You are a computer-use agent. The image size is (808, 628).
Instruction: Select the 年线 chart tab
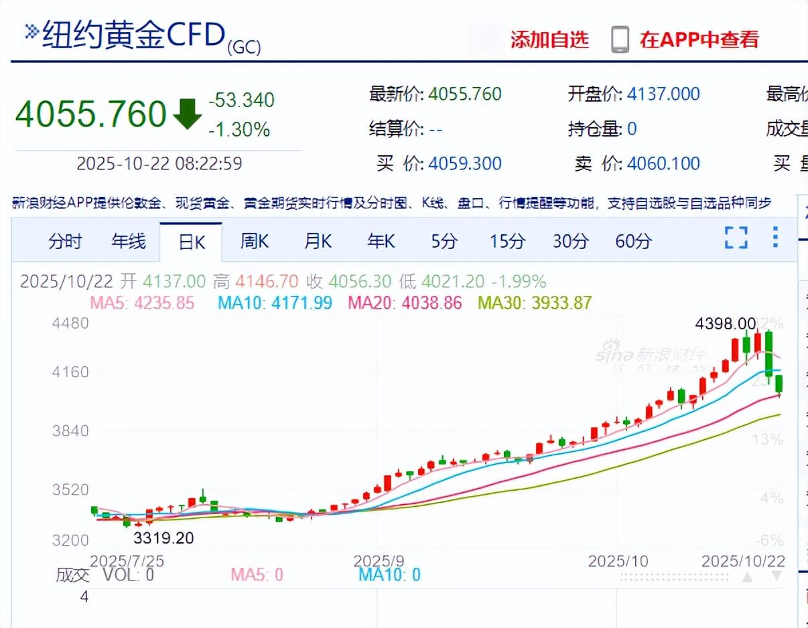coord(128,242)
